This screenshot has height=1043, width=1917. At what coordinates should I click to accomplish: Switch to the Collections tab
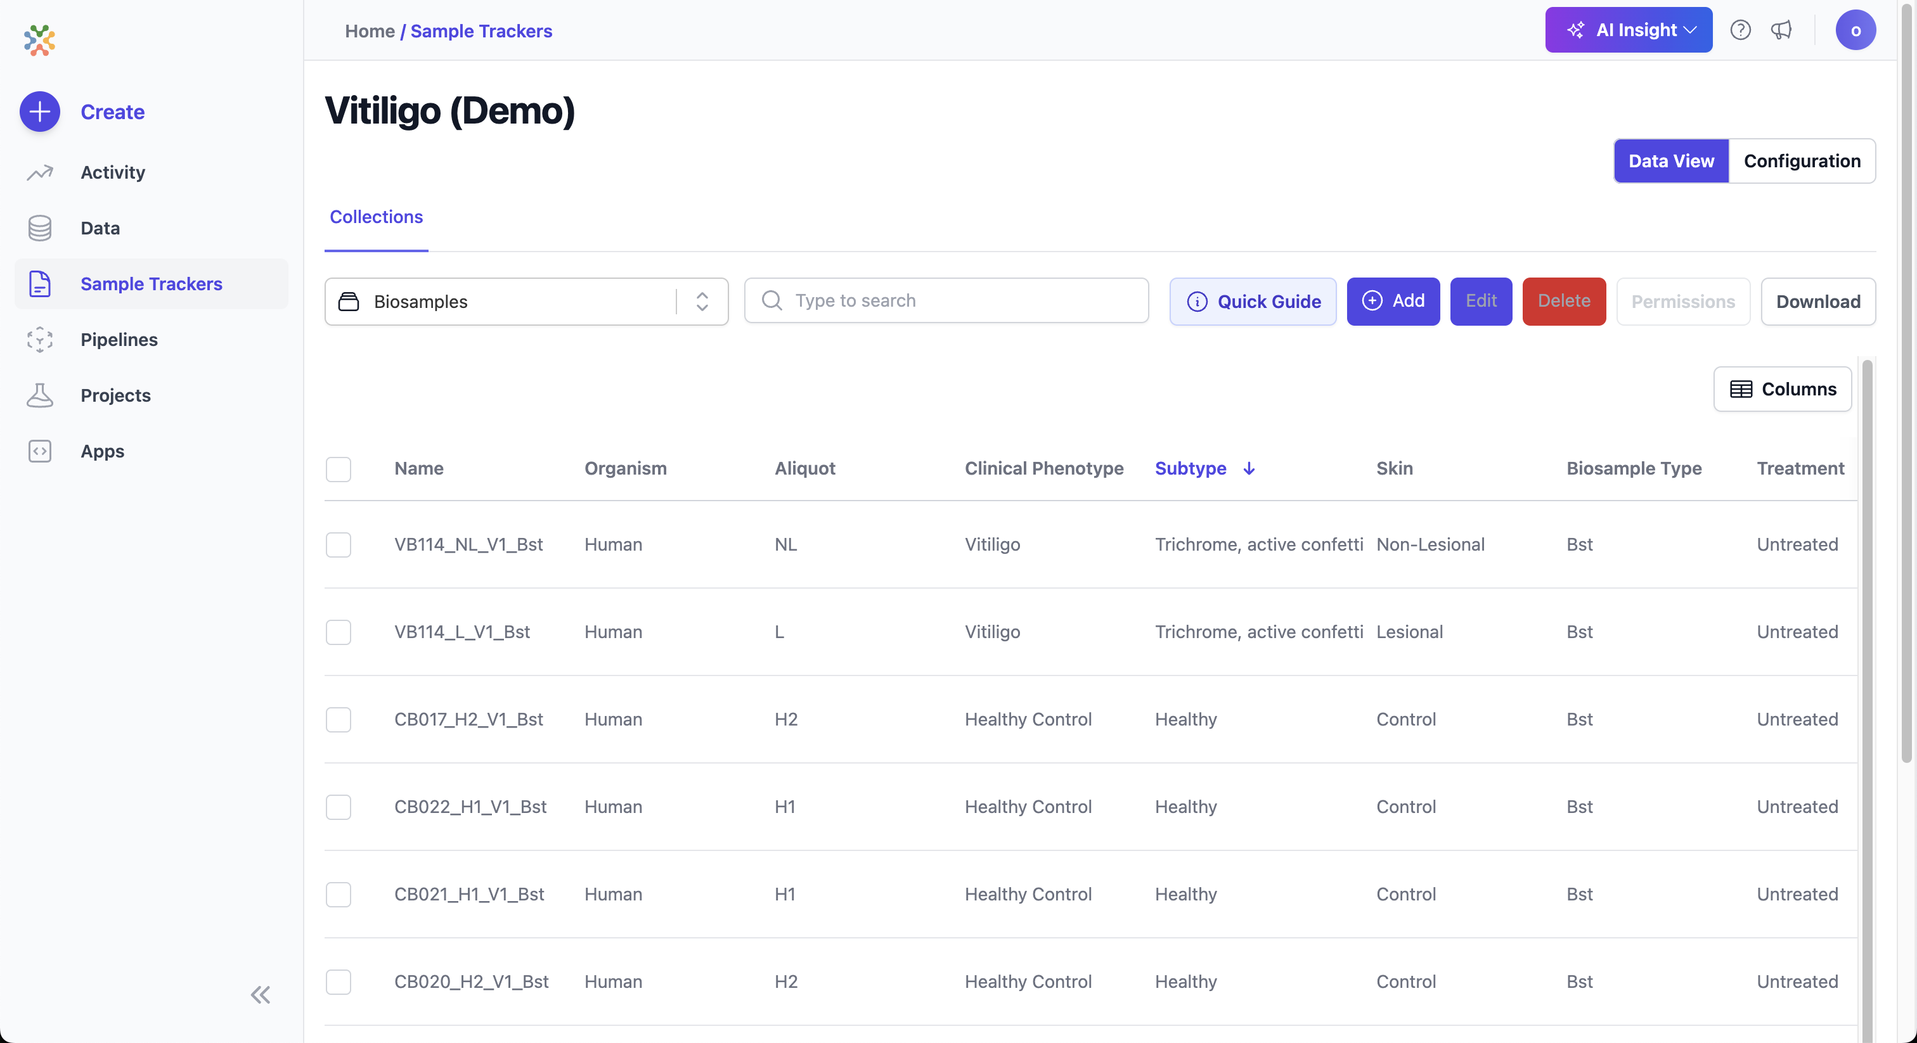tap(376, 217)
